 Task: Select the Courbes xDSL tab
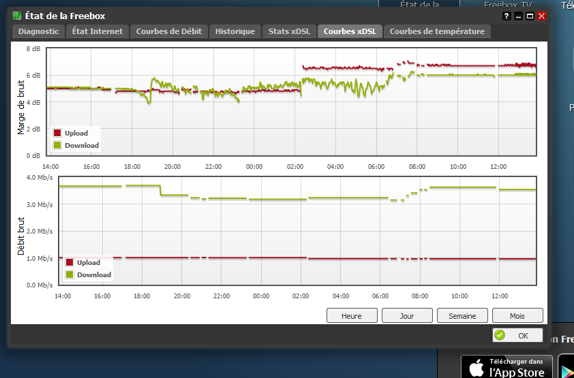point(350,31)
